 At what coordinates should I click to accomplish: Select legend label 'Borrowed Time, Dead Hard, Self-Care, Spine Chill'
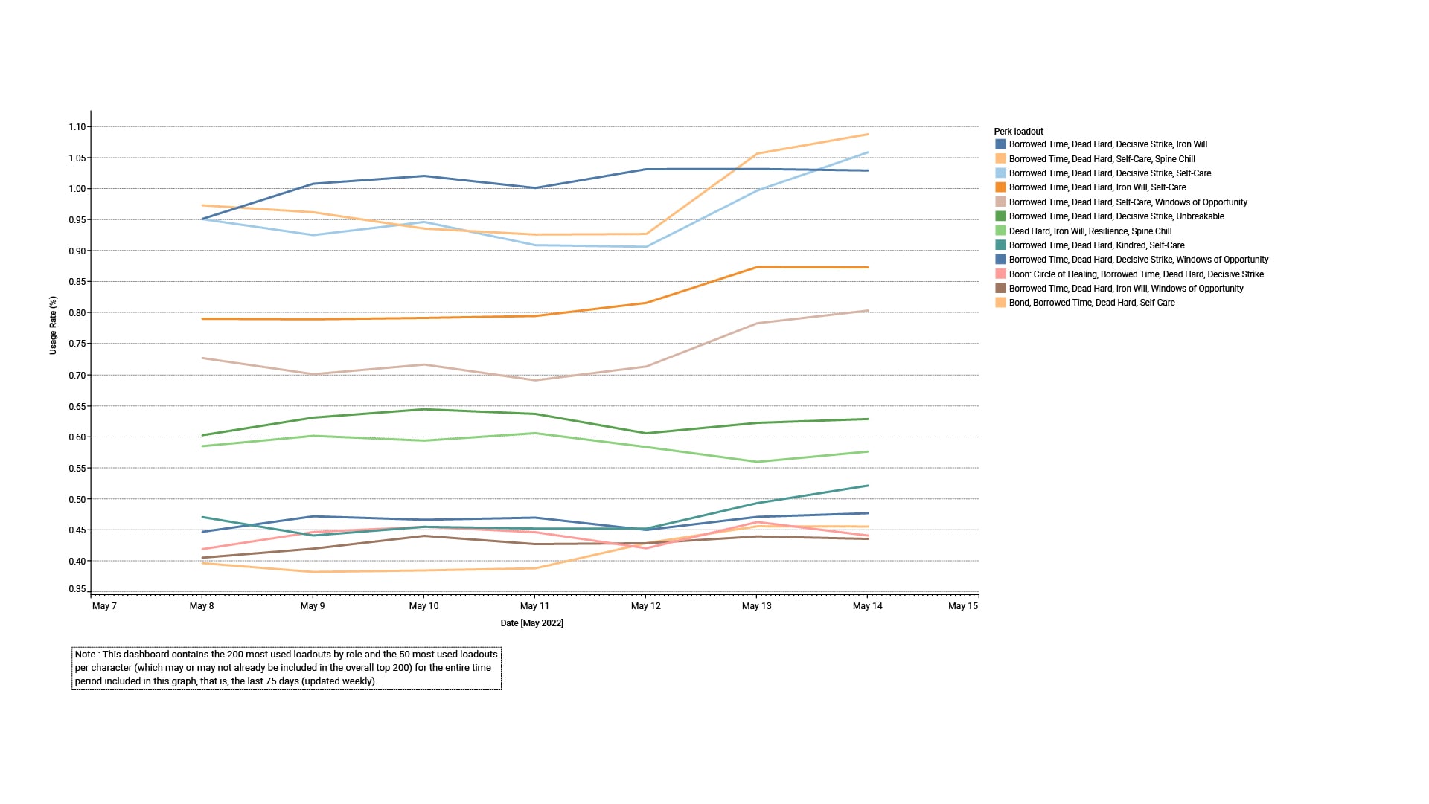pyautogui.click(x=1102, y=158)
